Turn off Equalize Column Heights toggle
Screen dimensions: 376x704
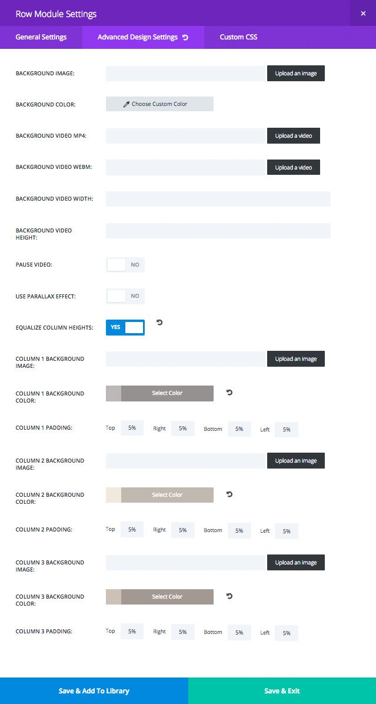125,327
